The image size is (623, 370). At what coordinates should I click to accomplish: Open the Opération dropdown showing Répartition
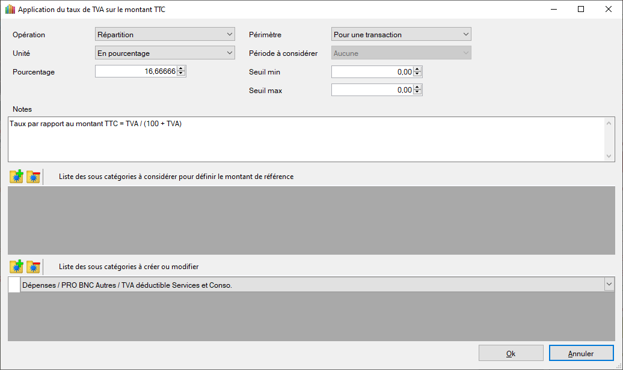[165, 35]
